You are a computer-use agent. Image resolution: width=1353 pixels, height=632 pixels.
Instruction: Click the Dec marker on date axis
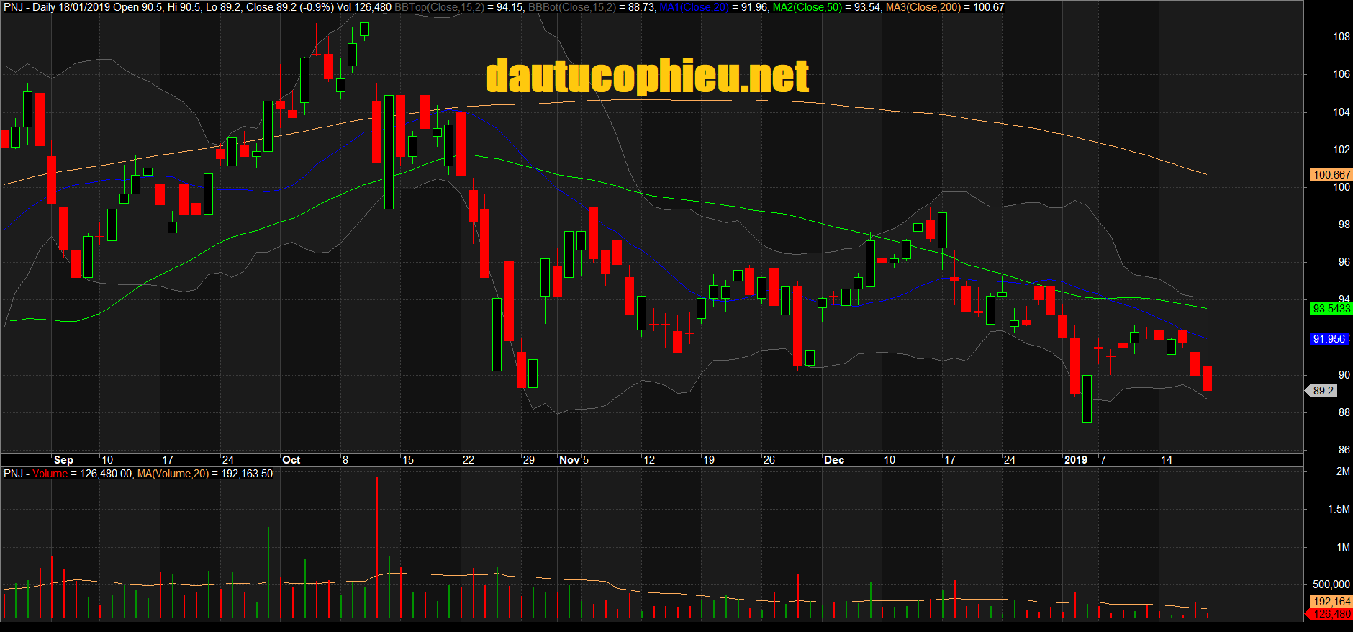(x=833, y=460)
